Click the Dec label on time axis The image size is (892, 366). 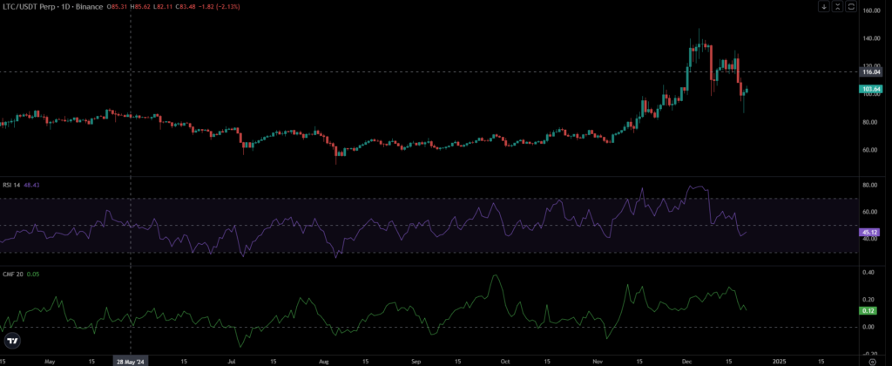tap(686, 362)
